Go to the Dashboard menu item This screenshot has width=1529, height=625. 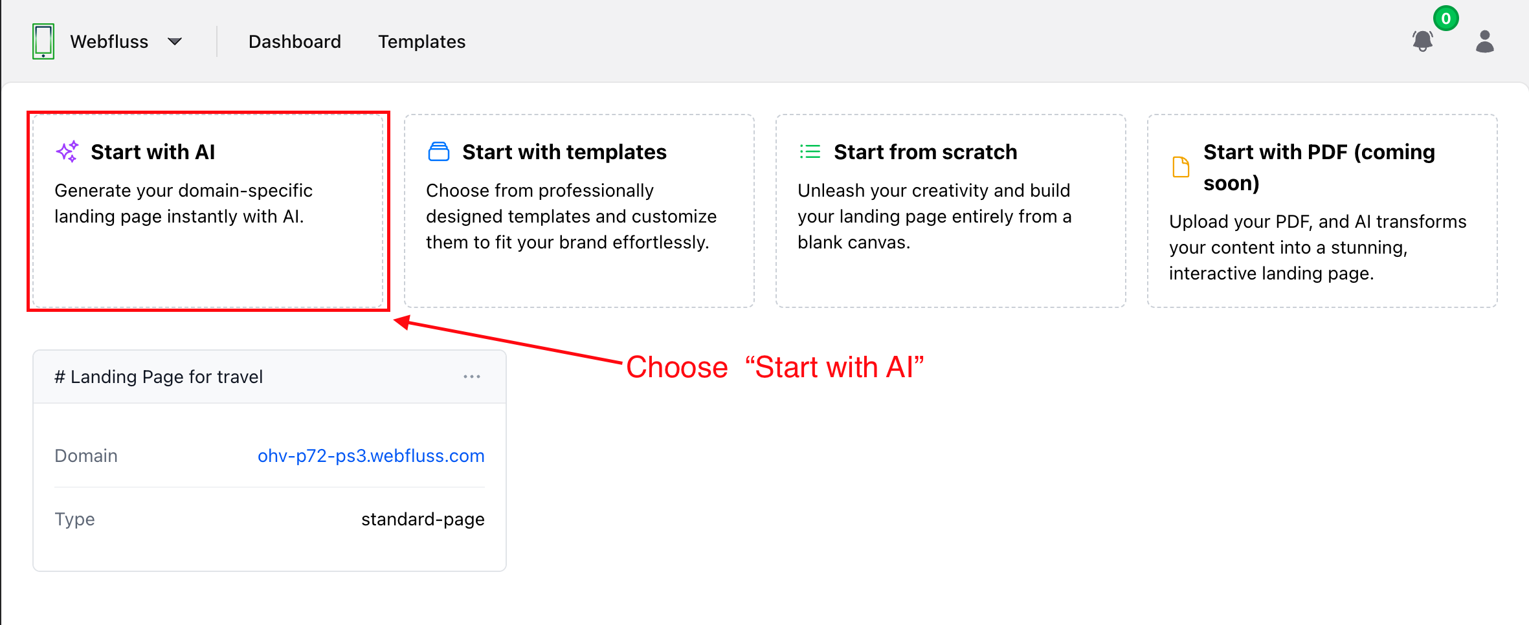click(x=295, y=41)
